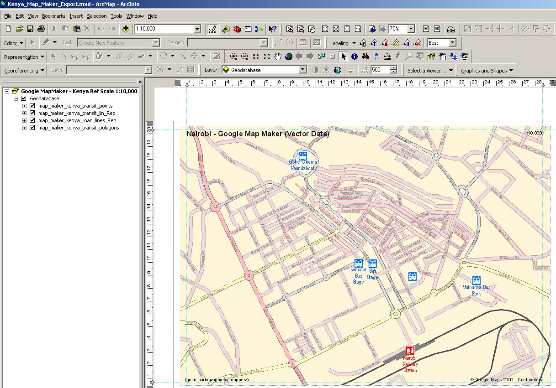Open the Selection menu
Screen dimensions: 556x388
[96, 16]
